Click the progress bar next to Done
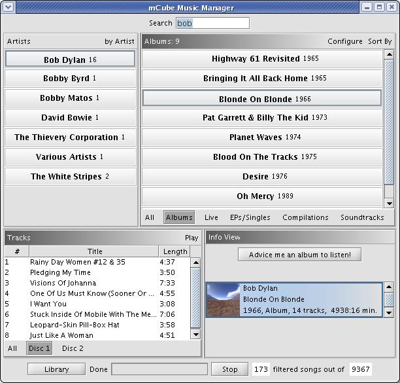Image resolution: width=400 pixels, height=383 pixels. (x=159, y=369)
